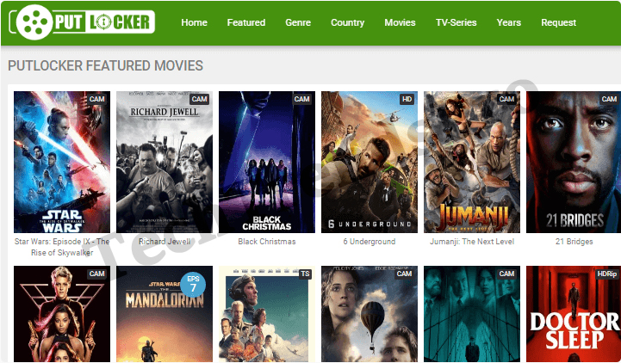Open the TV-Series section
The width and height of the screenshot is (621, 363).
[456, 22]
